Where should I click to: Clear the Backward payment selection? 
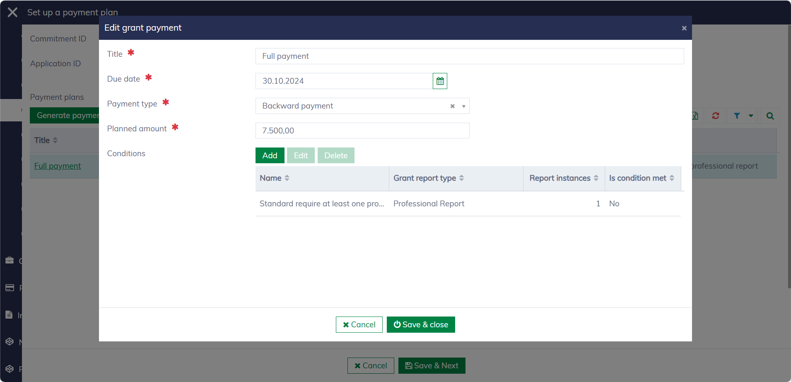click(452, 106)
